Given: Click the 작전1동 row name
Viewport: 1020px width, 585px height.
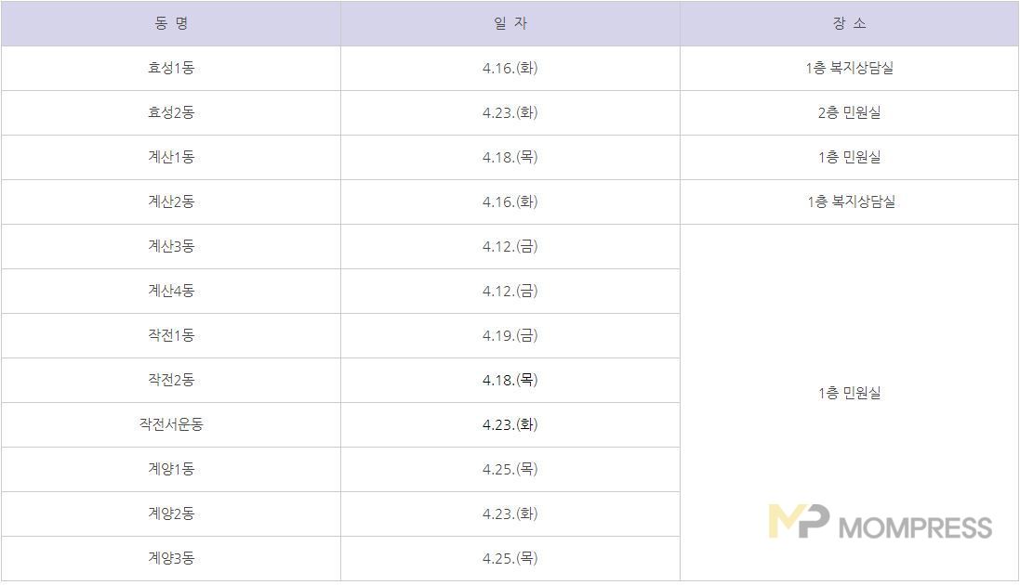Looking at the screenshot, I should pos(171,335).
